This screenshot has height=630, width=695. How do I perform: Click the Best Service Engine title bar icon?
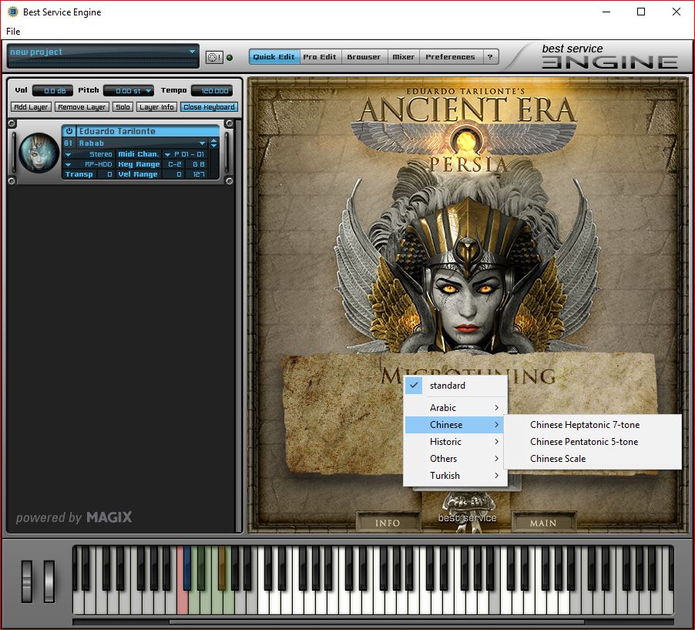pos(13,12)
